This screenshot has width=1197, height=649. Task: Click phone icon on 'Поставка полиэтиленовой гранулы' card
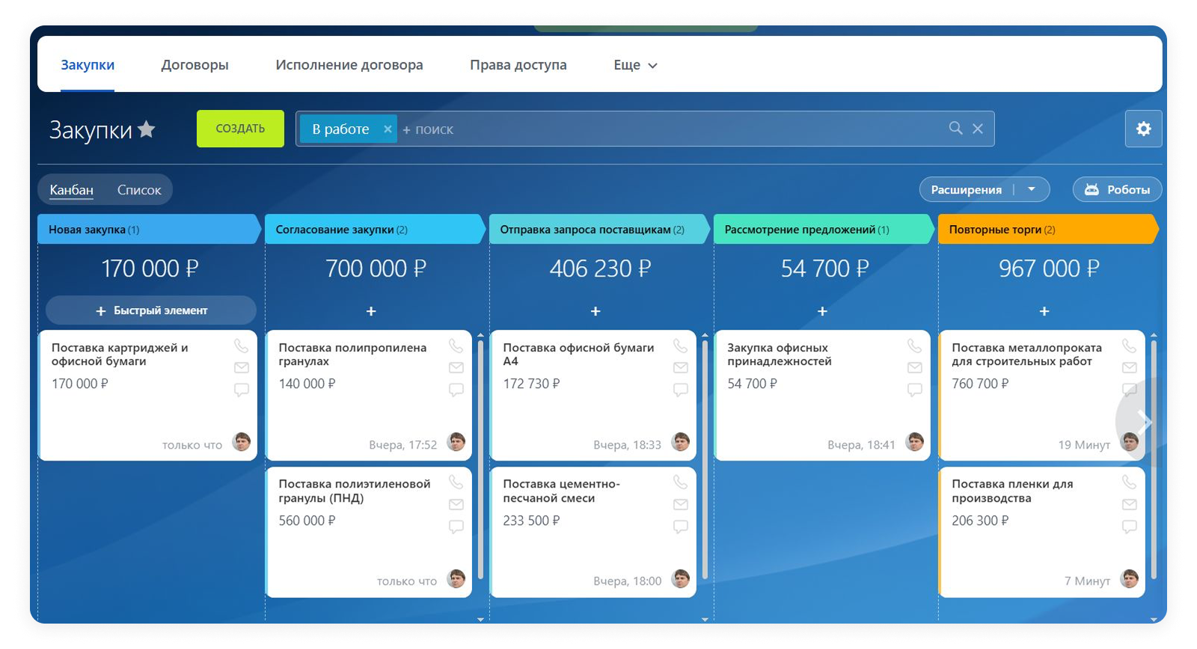pos(456,482)
